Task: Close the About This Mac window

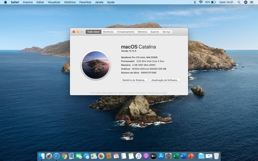Action: point(74,32)
